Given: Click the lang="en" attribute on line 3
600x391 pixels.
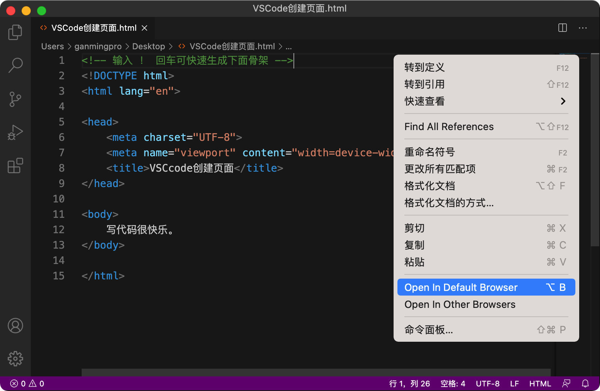Looking at the screenshot, I should [146, 91].
